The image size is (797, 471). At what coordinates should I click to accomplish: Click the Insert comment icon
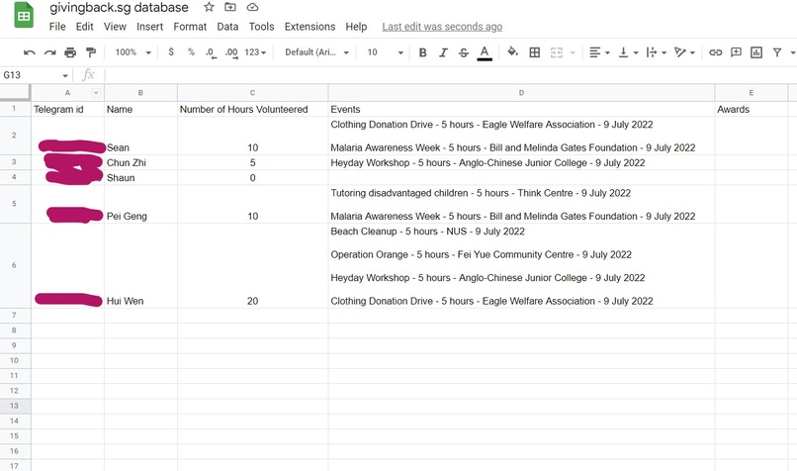(x=736, y=52)
